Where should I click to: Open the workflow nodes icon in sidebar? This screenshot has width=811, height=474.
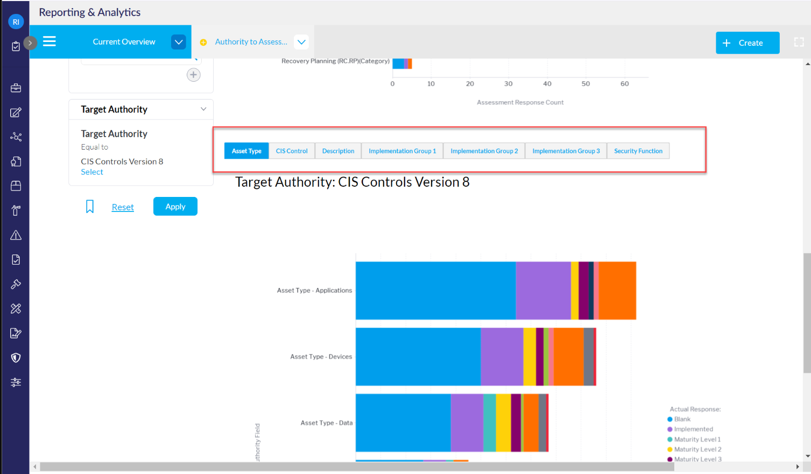[x=16, y=137]
